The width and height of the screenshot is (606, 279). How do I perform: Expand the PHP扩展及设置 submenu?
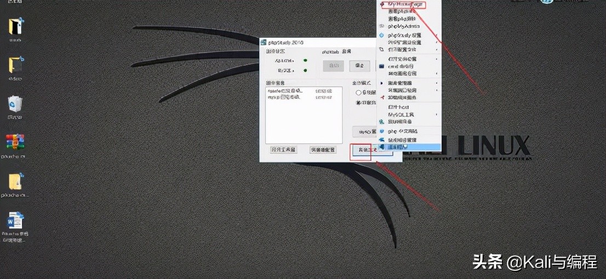(x=409, y=43)
